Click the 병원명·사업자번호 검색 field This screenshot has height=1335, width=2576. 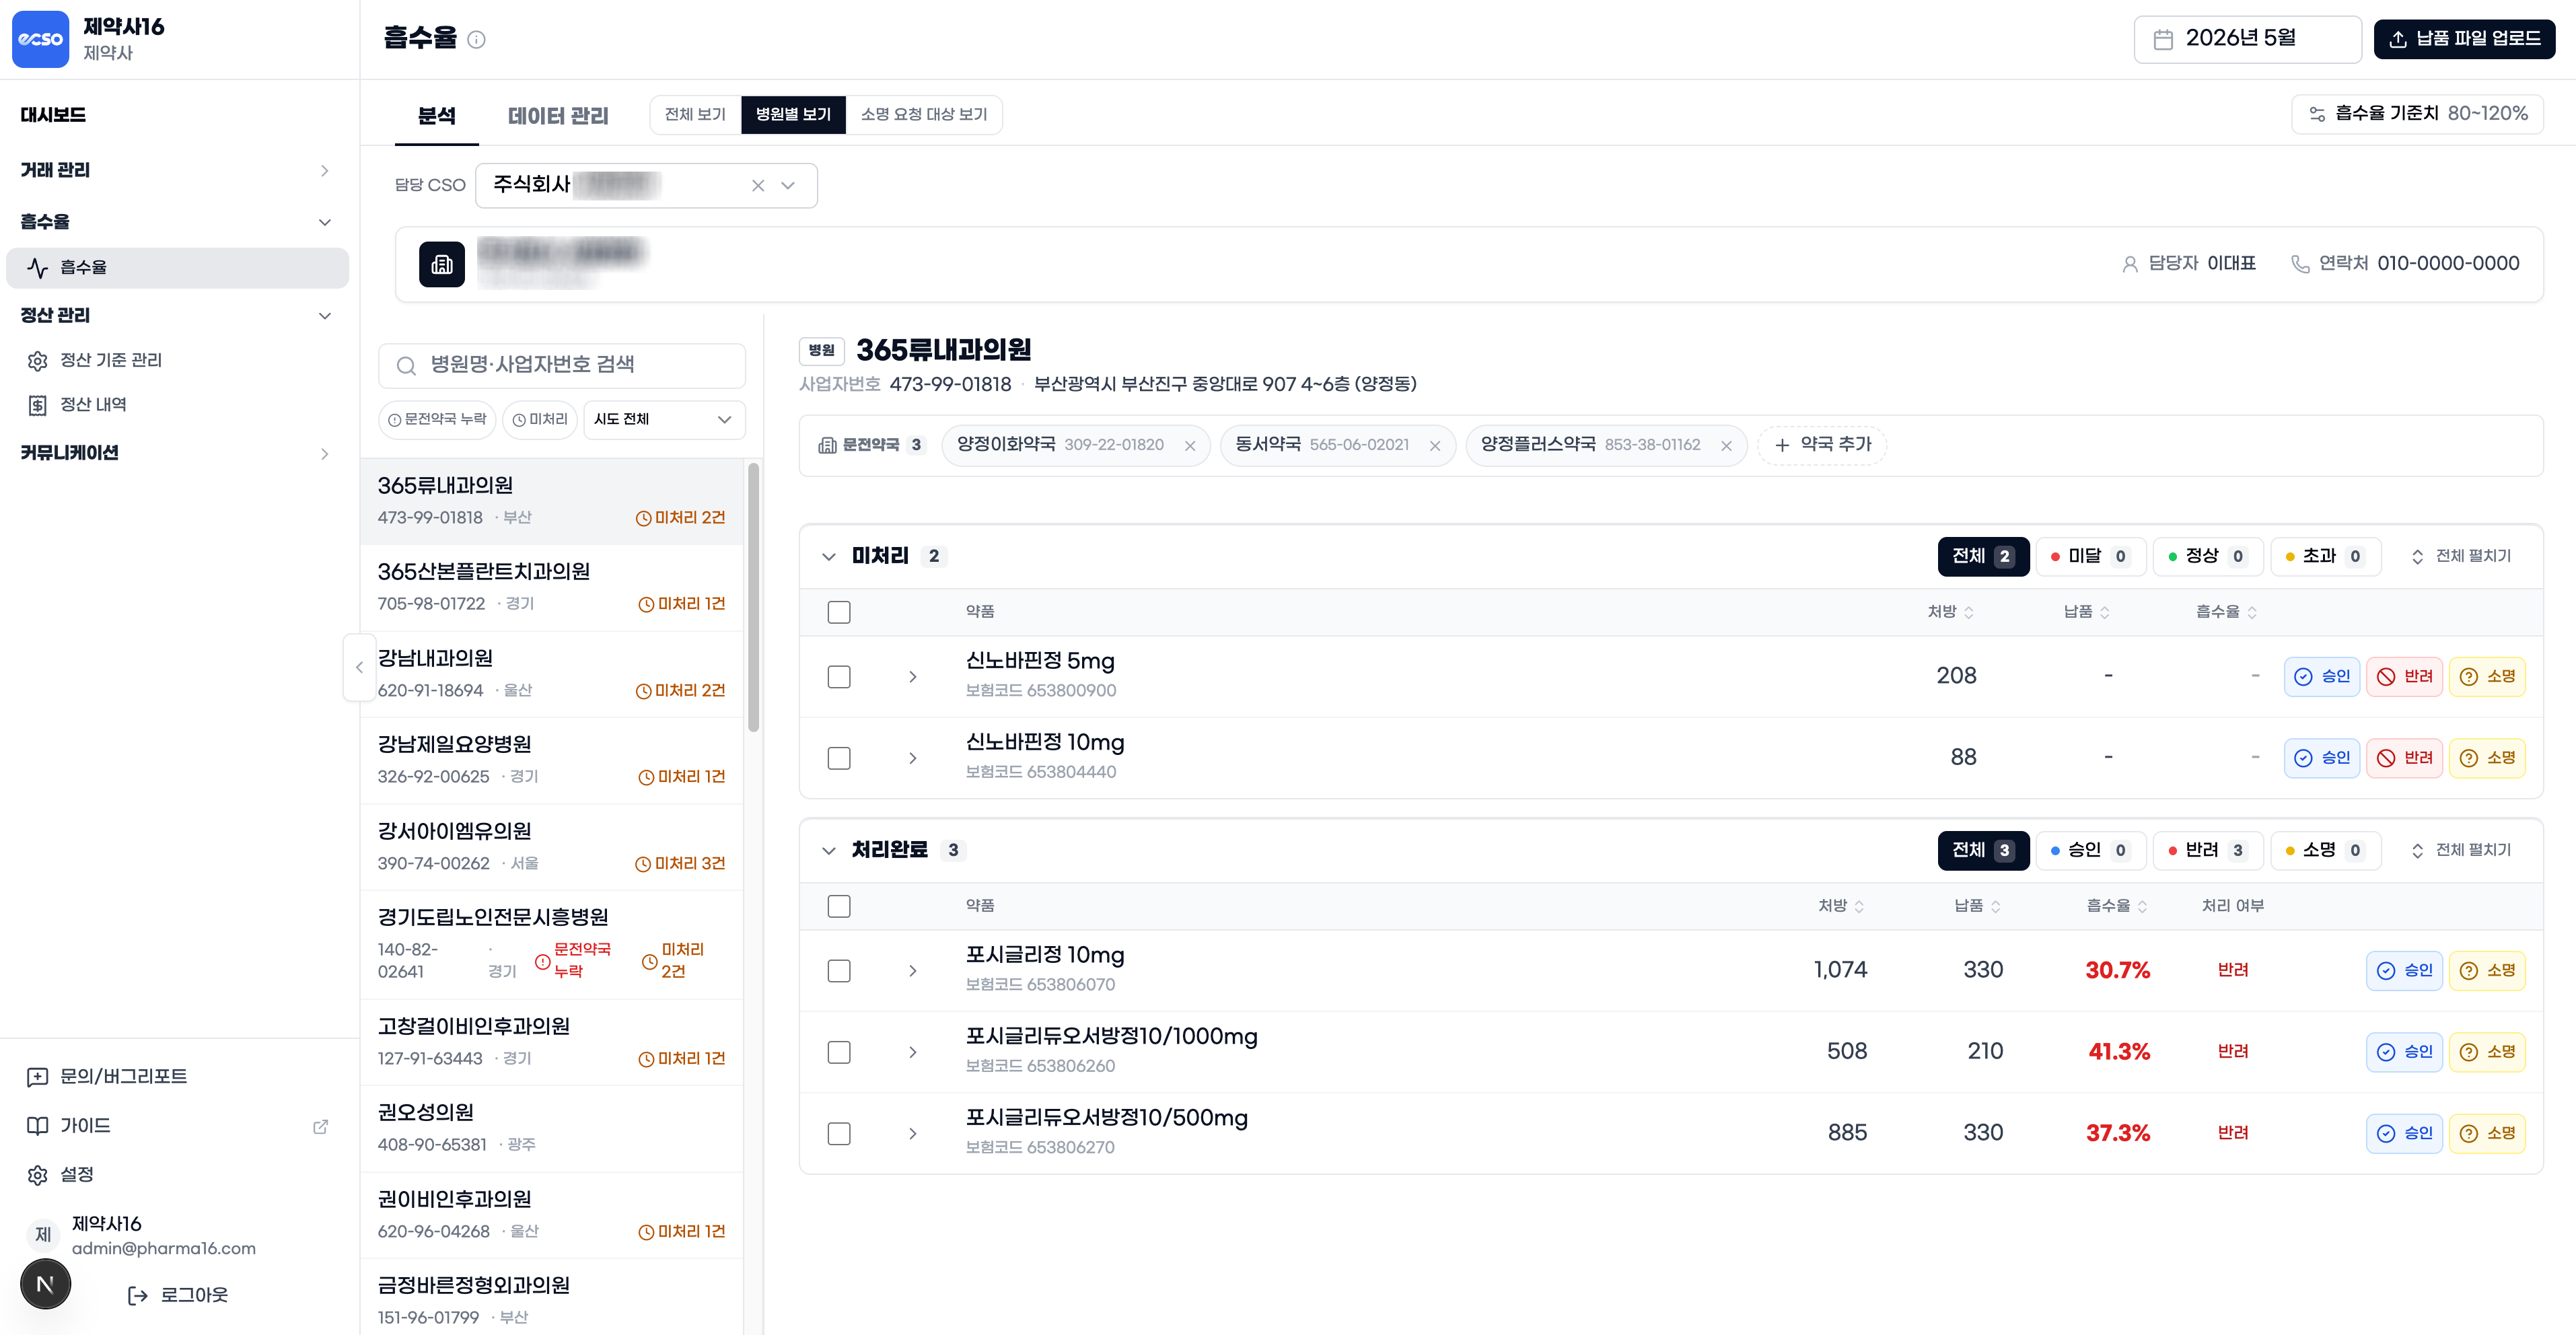[562, 366]
